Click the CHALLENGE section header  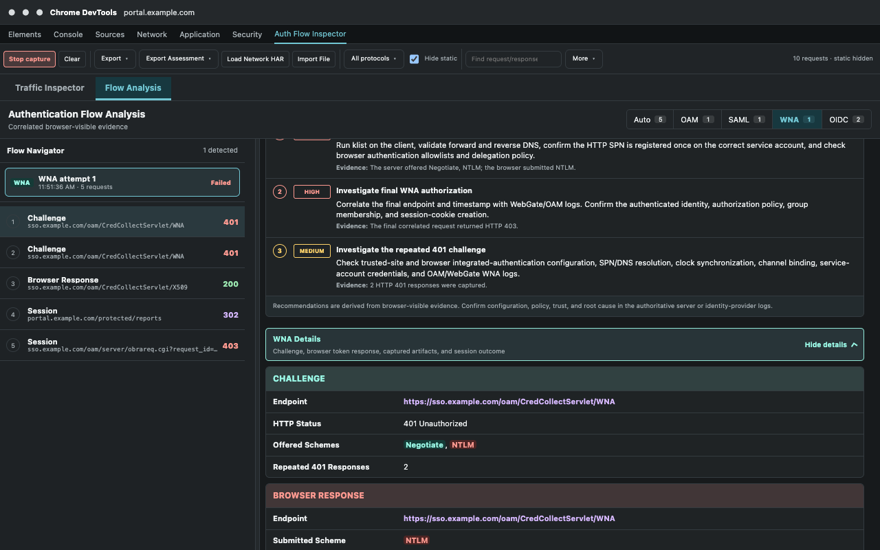[x=564, y=379]
